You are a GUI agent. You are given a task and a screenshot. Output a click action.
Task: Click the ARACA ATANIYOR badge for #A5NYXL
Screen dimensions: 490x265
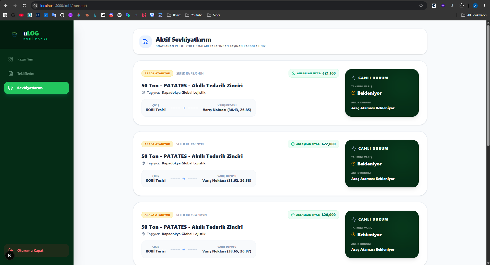coord(157,144)
